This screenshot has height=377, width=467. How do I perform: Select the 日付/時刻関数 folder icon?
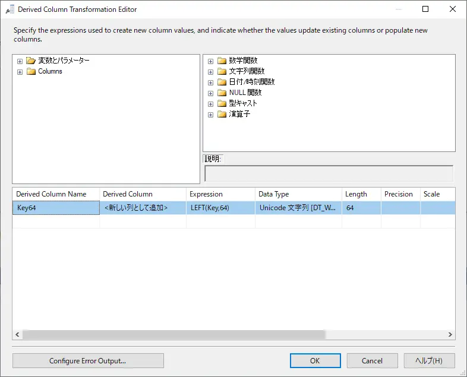[222, 82]
